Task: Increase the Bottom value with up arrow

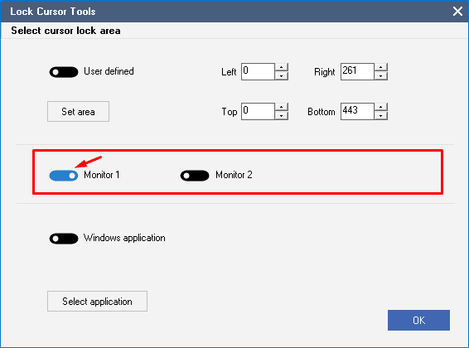Action: click(381, 107)
